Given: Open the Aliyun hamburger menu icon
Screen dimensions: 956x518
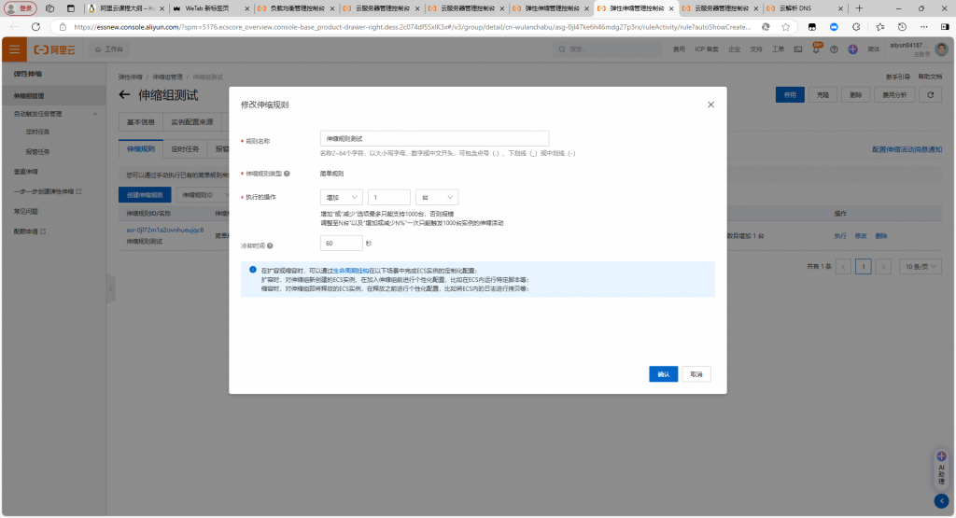Looking at the screenshot, I should click(x=14, y=49).
